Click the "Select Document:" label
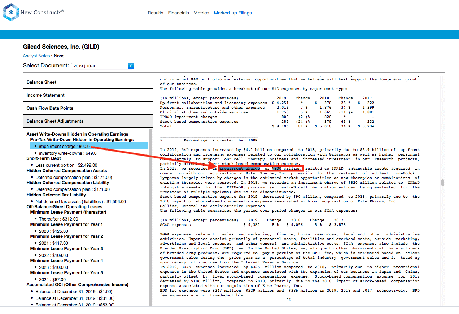Screen dimensions: 459x314 [x=46, y=66]
